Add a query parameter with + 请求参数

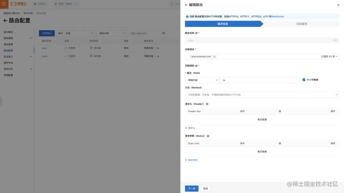(x=191, y=160)
